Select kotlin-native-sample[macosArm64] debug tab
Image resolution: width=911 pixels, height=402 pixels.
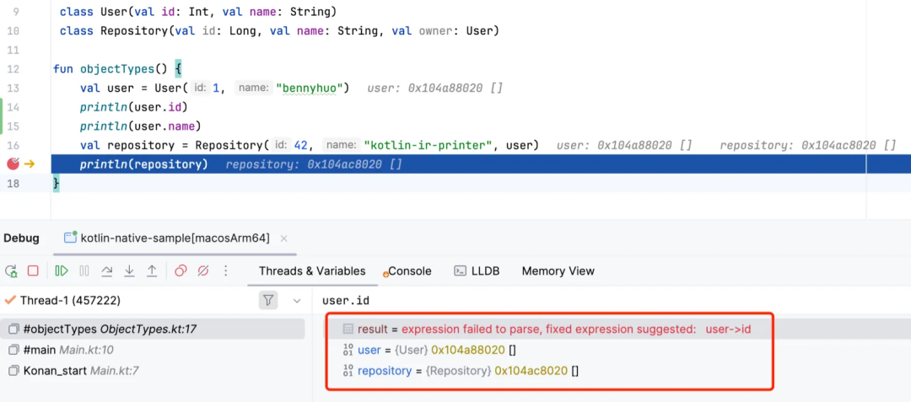click(x=175, y=238)
